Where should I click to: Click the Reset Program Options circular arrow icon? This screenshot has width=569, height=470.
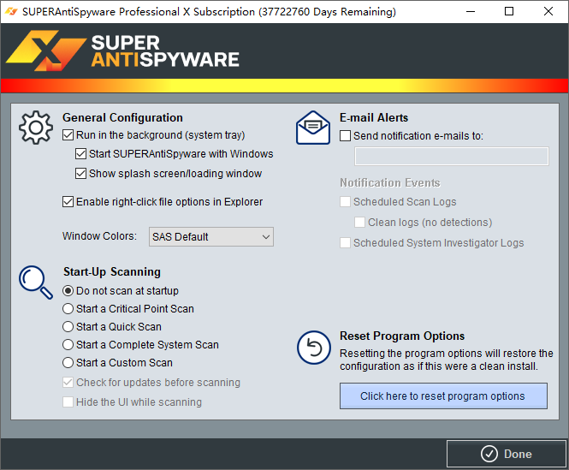point(314,348)
